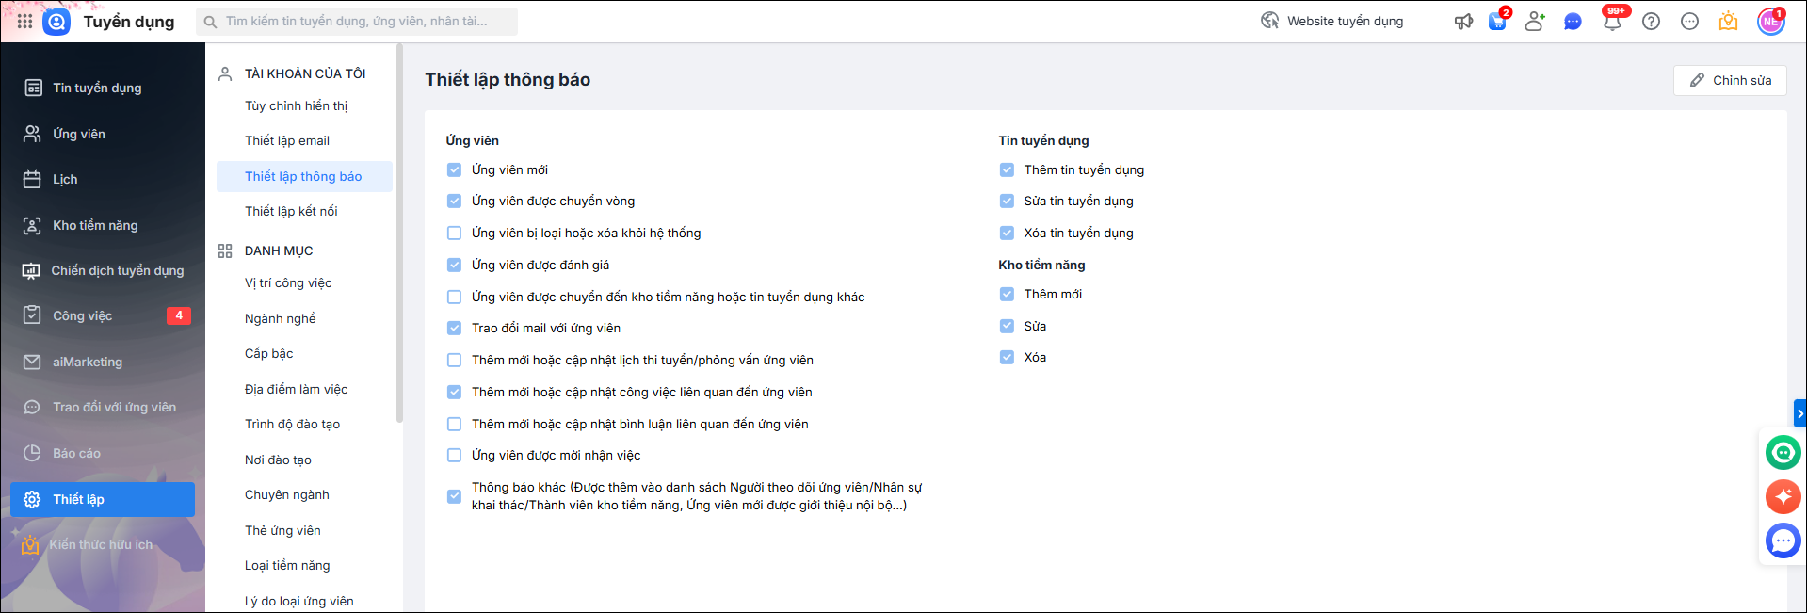This screenshot has height=613, width=1807.
Task: Open the chat messages icon in header
Action: [x=1573, y=21]
